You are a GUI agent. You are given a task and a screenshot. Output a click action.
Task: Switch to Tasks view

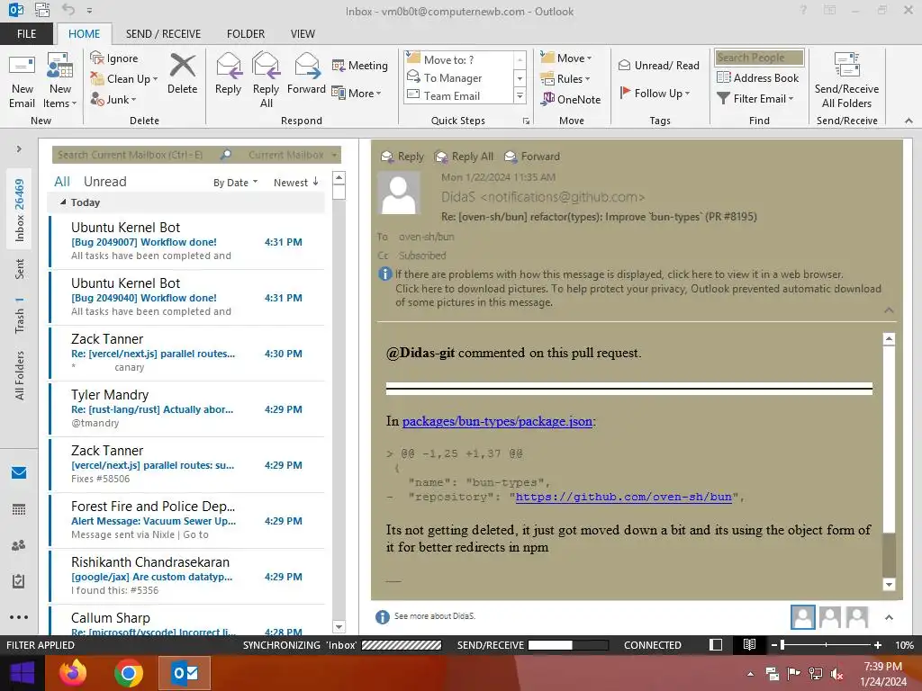point(19,581)
